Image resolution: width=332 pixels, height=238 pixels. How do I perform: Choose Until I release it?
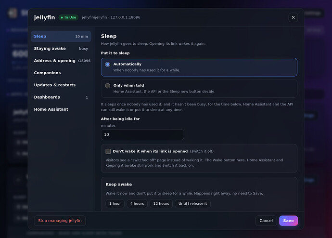pos(192,204)
